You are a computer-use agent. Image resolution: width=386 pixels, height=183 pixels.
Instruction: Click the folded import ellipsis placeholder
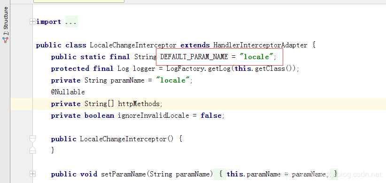pos(71,22)
